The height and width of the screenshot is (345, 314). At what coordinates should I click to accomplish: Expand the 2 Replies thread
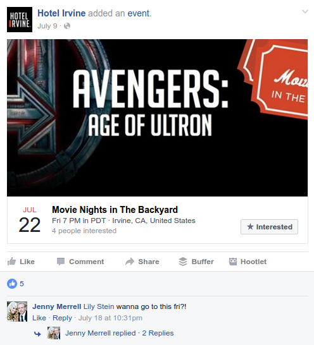[158, 333]
